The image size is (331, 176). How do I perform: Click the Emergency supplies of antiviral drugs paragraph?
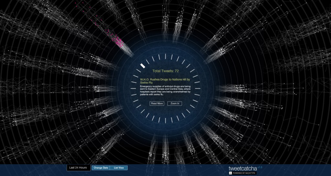pos(165,90)
